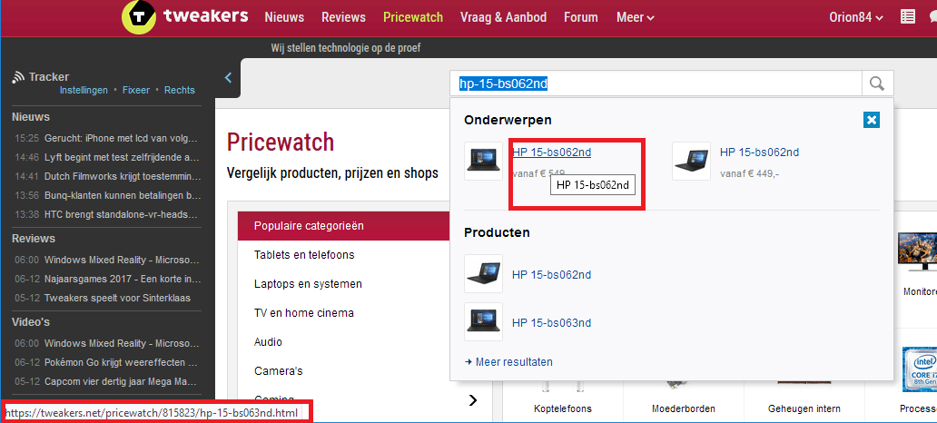Open Onderwerpen laptop thumbnail priced €449
This screenshot has height=423, width=937.
pos(691,161)
